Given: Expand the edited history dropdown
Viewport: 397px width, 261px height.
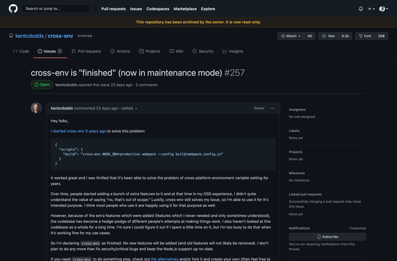Looking at the screenshot, I should (129, 108).
